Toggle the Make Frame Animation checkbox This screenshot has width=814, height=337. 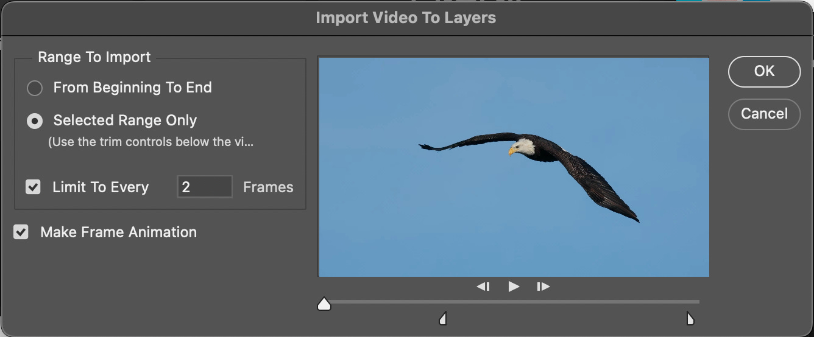click(21, 232)
